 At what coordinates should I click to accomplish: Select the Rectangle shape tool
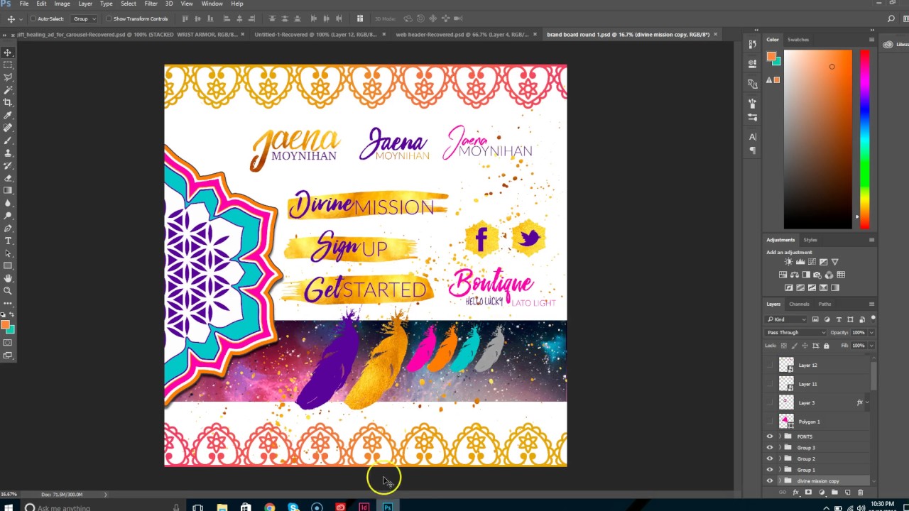coord(8,265)
